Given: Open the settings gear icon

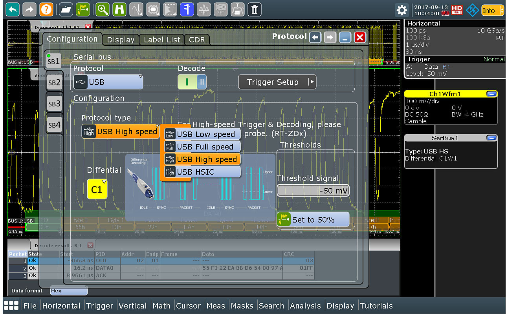Looking at the screenshot, I should pyautogui.click(x=401, y=10).
